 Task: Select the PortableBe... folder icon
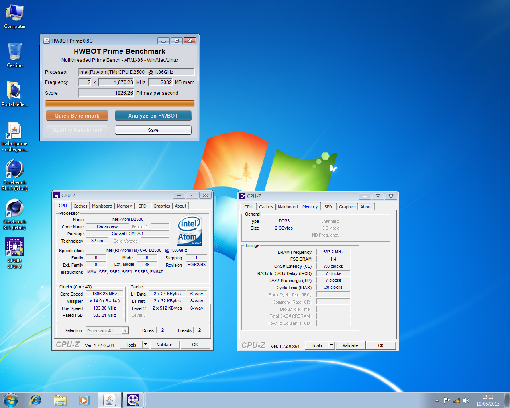15,94
